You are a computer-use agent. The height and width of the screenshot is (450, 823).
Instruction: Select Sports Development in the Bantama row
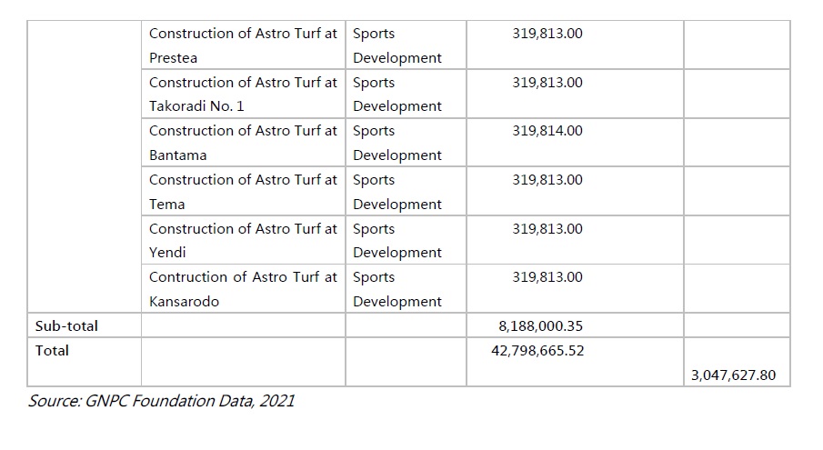click(x=397, y=143)
